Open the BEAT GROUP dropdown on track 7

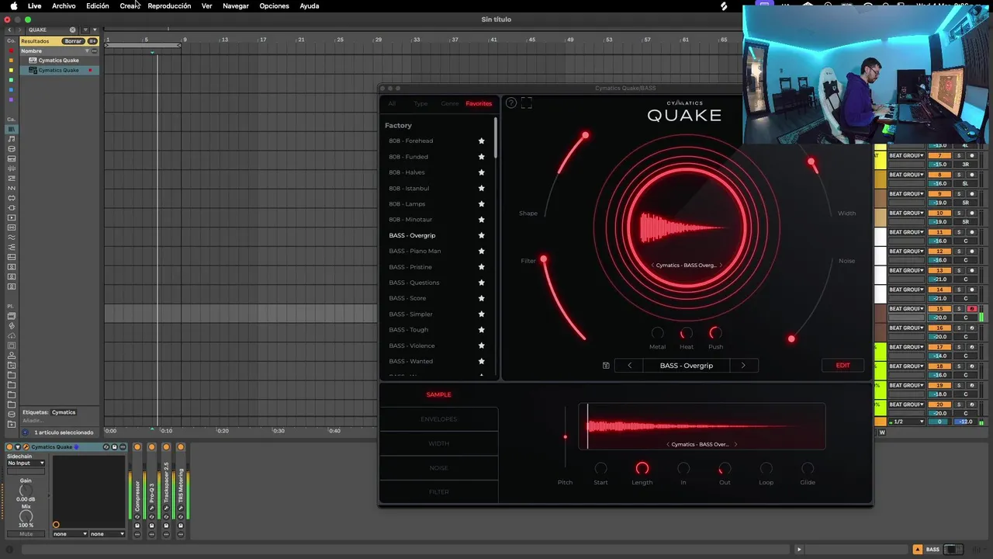tap(906, 155)
